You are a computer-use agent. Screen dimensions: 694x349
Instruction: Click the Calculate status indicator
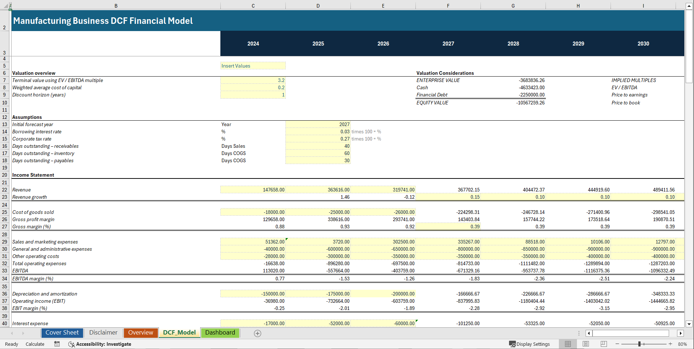35,344
